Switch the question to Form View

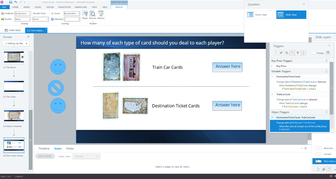[261, 15]
